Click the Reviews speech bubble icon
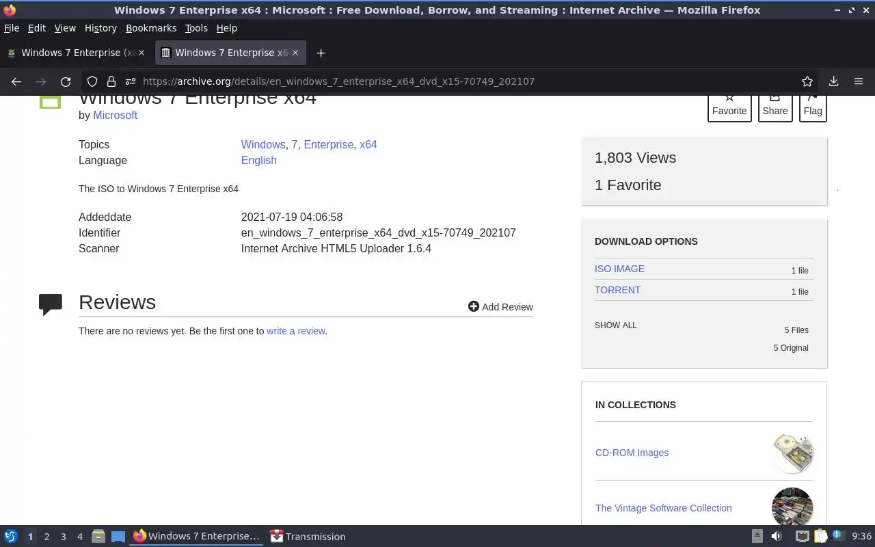875x547 pixels. click(51, 304)
